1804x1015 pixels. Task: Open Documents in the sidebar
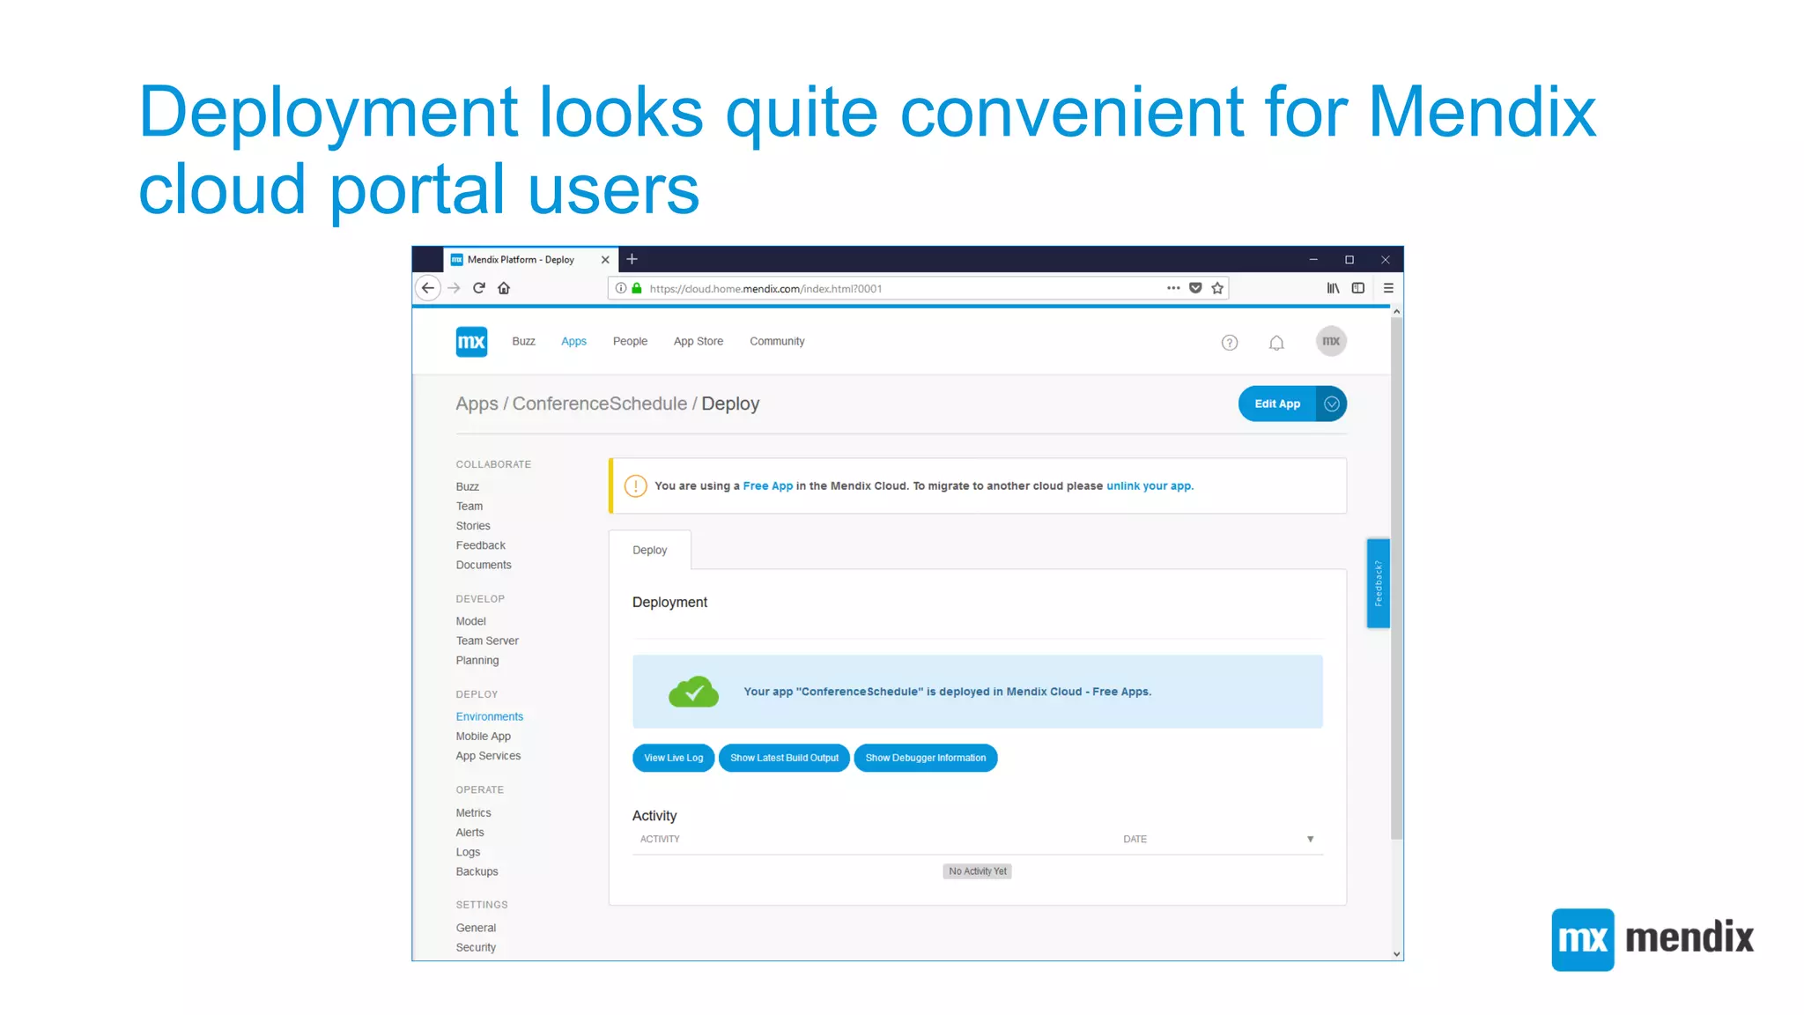(484, 566)
